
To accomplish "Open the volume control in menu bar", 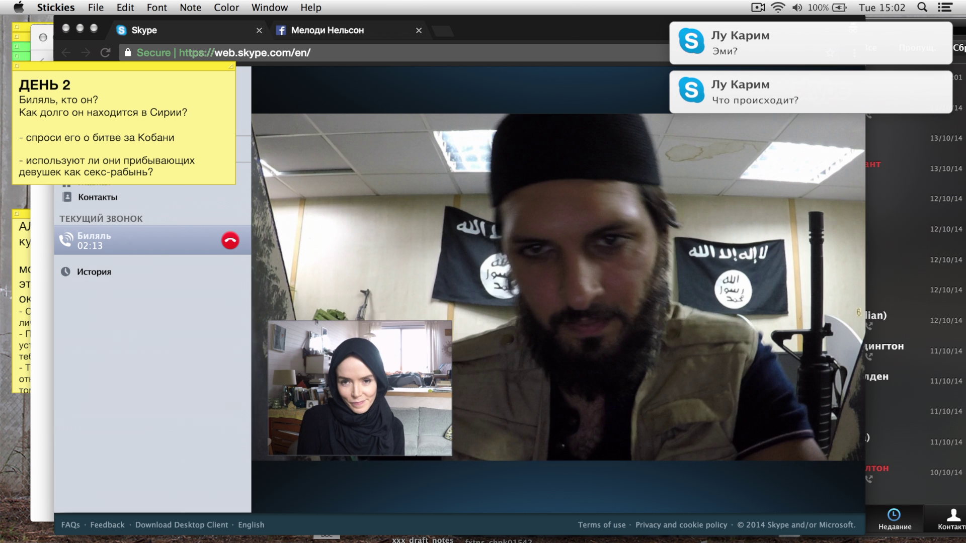I will (x=797, y=8).
